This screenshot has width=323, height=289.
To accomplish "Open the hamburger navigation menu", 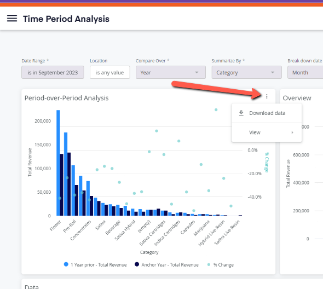I will [x=12, y=18].
